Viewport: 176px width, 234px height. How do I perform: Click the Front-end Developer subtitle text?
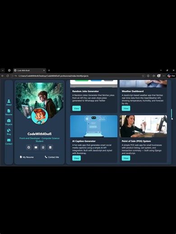click(x=39, y=139)
